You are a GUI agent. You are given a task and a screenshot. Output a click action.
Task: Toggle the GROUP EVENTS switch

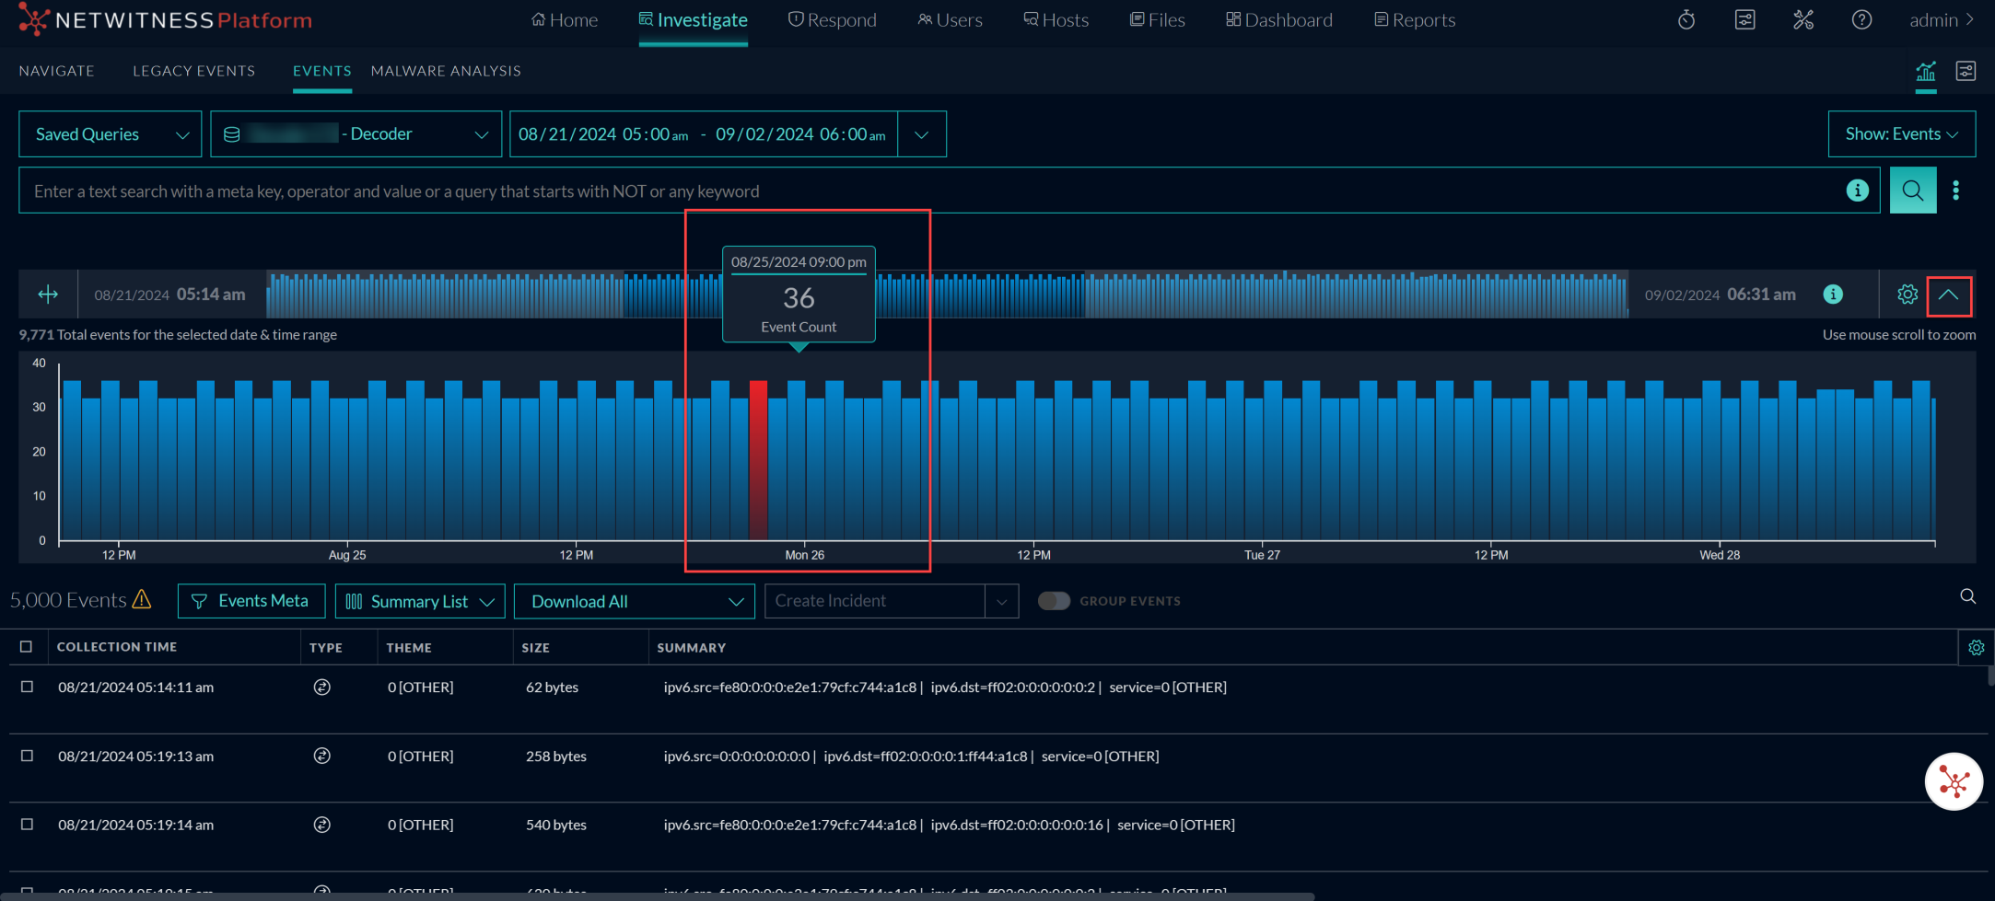click(1054, 600)
